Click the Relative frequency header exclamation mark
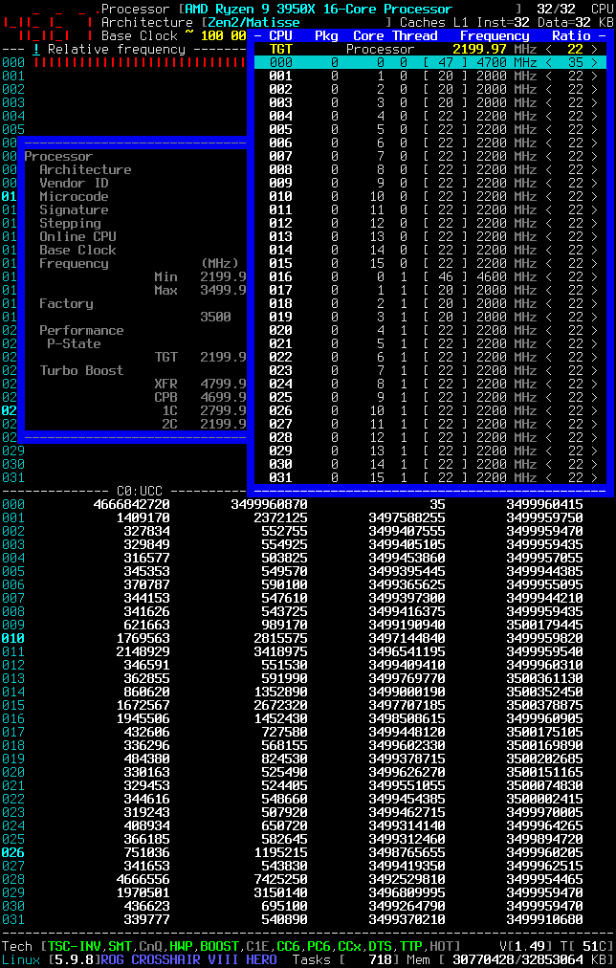The image size is (616, 968). [36, 50]
